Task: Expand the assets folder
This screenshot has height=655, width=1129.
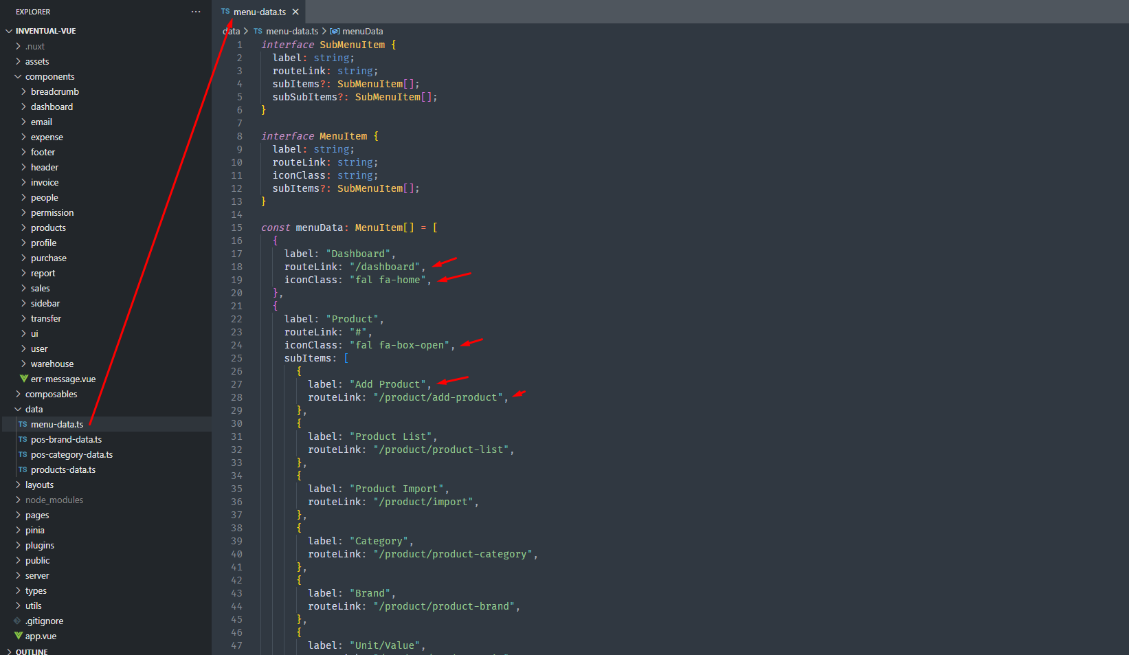Action: (x=37, y=61)
